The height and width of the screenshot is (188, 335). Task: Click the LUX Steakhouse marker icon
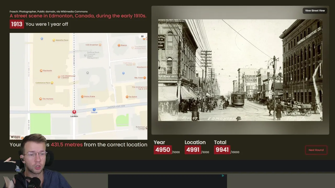59,77
